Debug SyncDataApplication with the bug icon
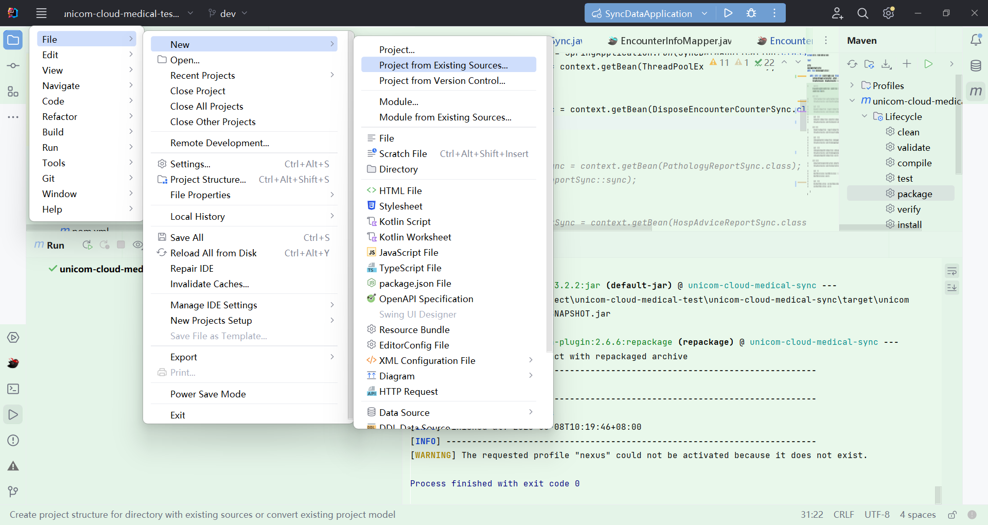This screenshot has height=525, width=988. pos(751,13)
